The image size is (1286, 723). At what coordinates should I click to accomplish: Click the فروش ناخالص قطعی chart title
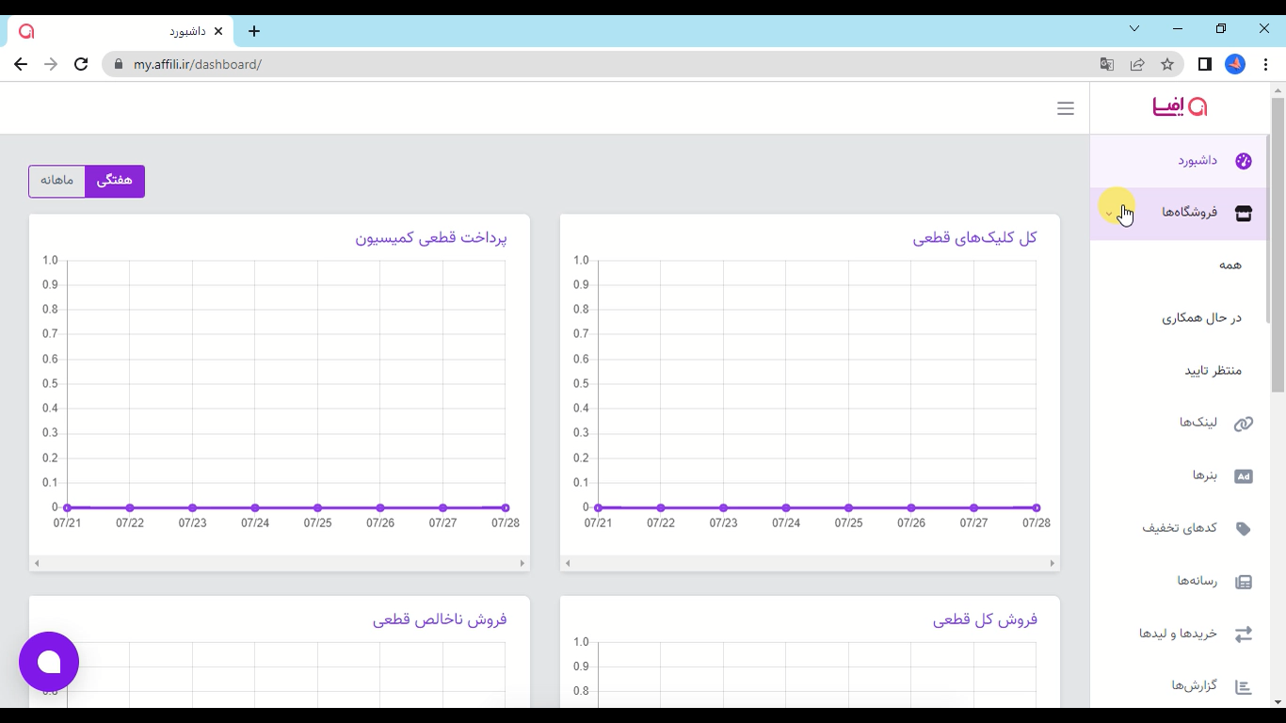point(440,619)
